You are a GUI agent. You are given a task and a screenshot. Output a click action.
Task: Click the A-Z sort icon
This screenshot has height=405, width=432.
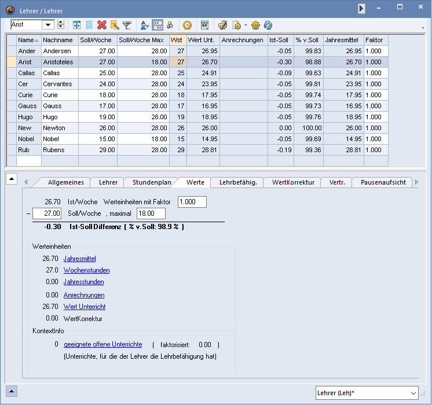[145, 25]
